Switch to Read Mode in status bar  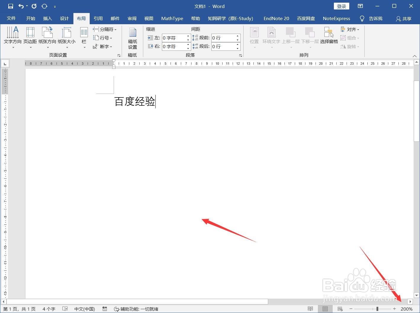(x=311, y=309)
